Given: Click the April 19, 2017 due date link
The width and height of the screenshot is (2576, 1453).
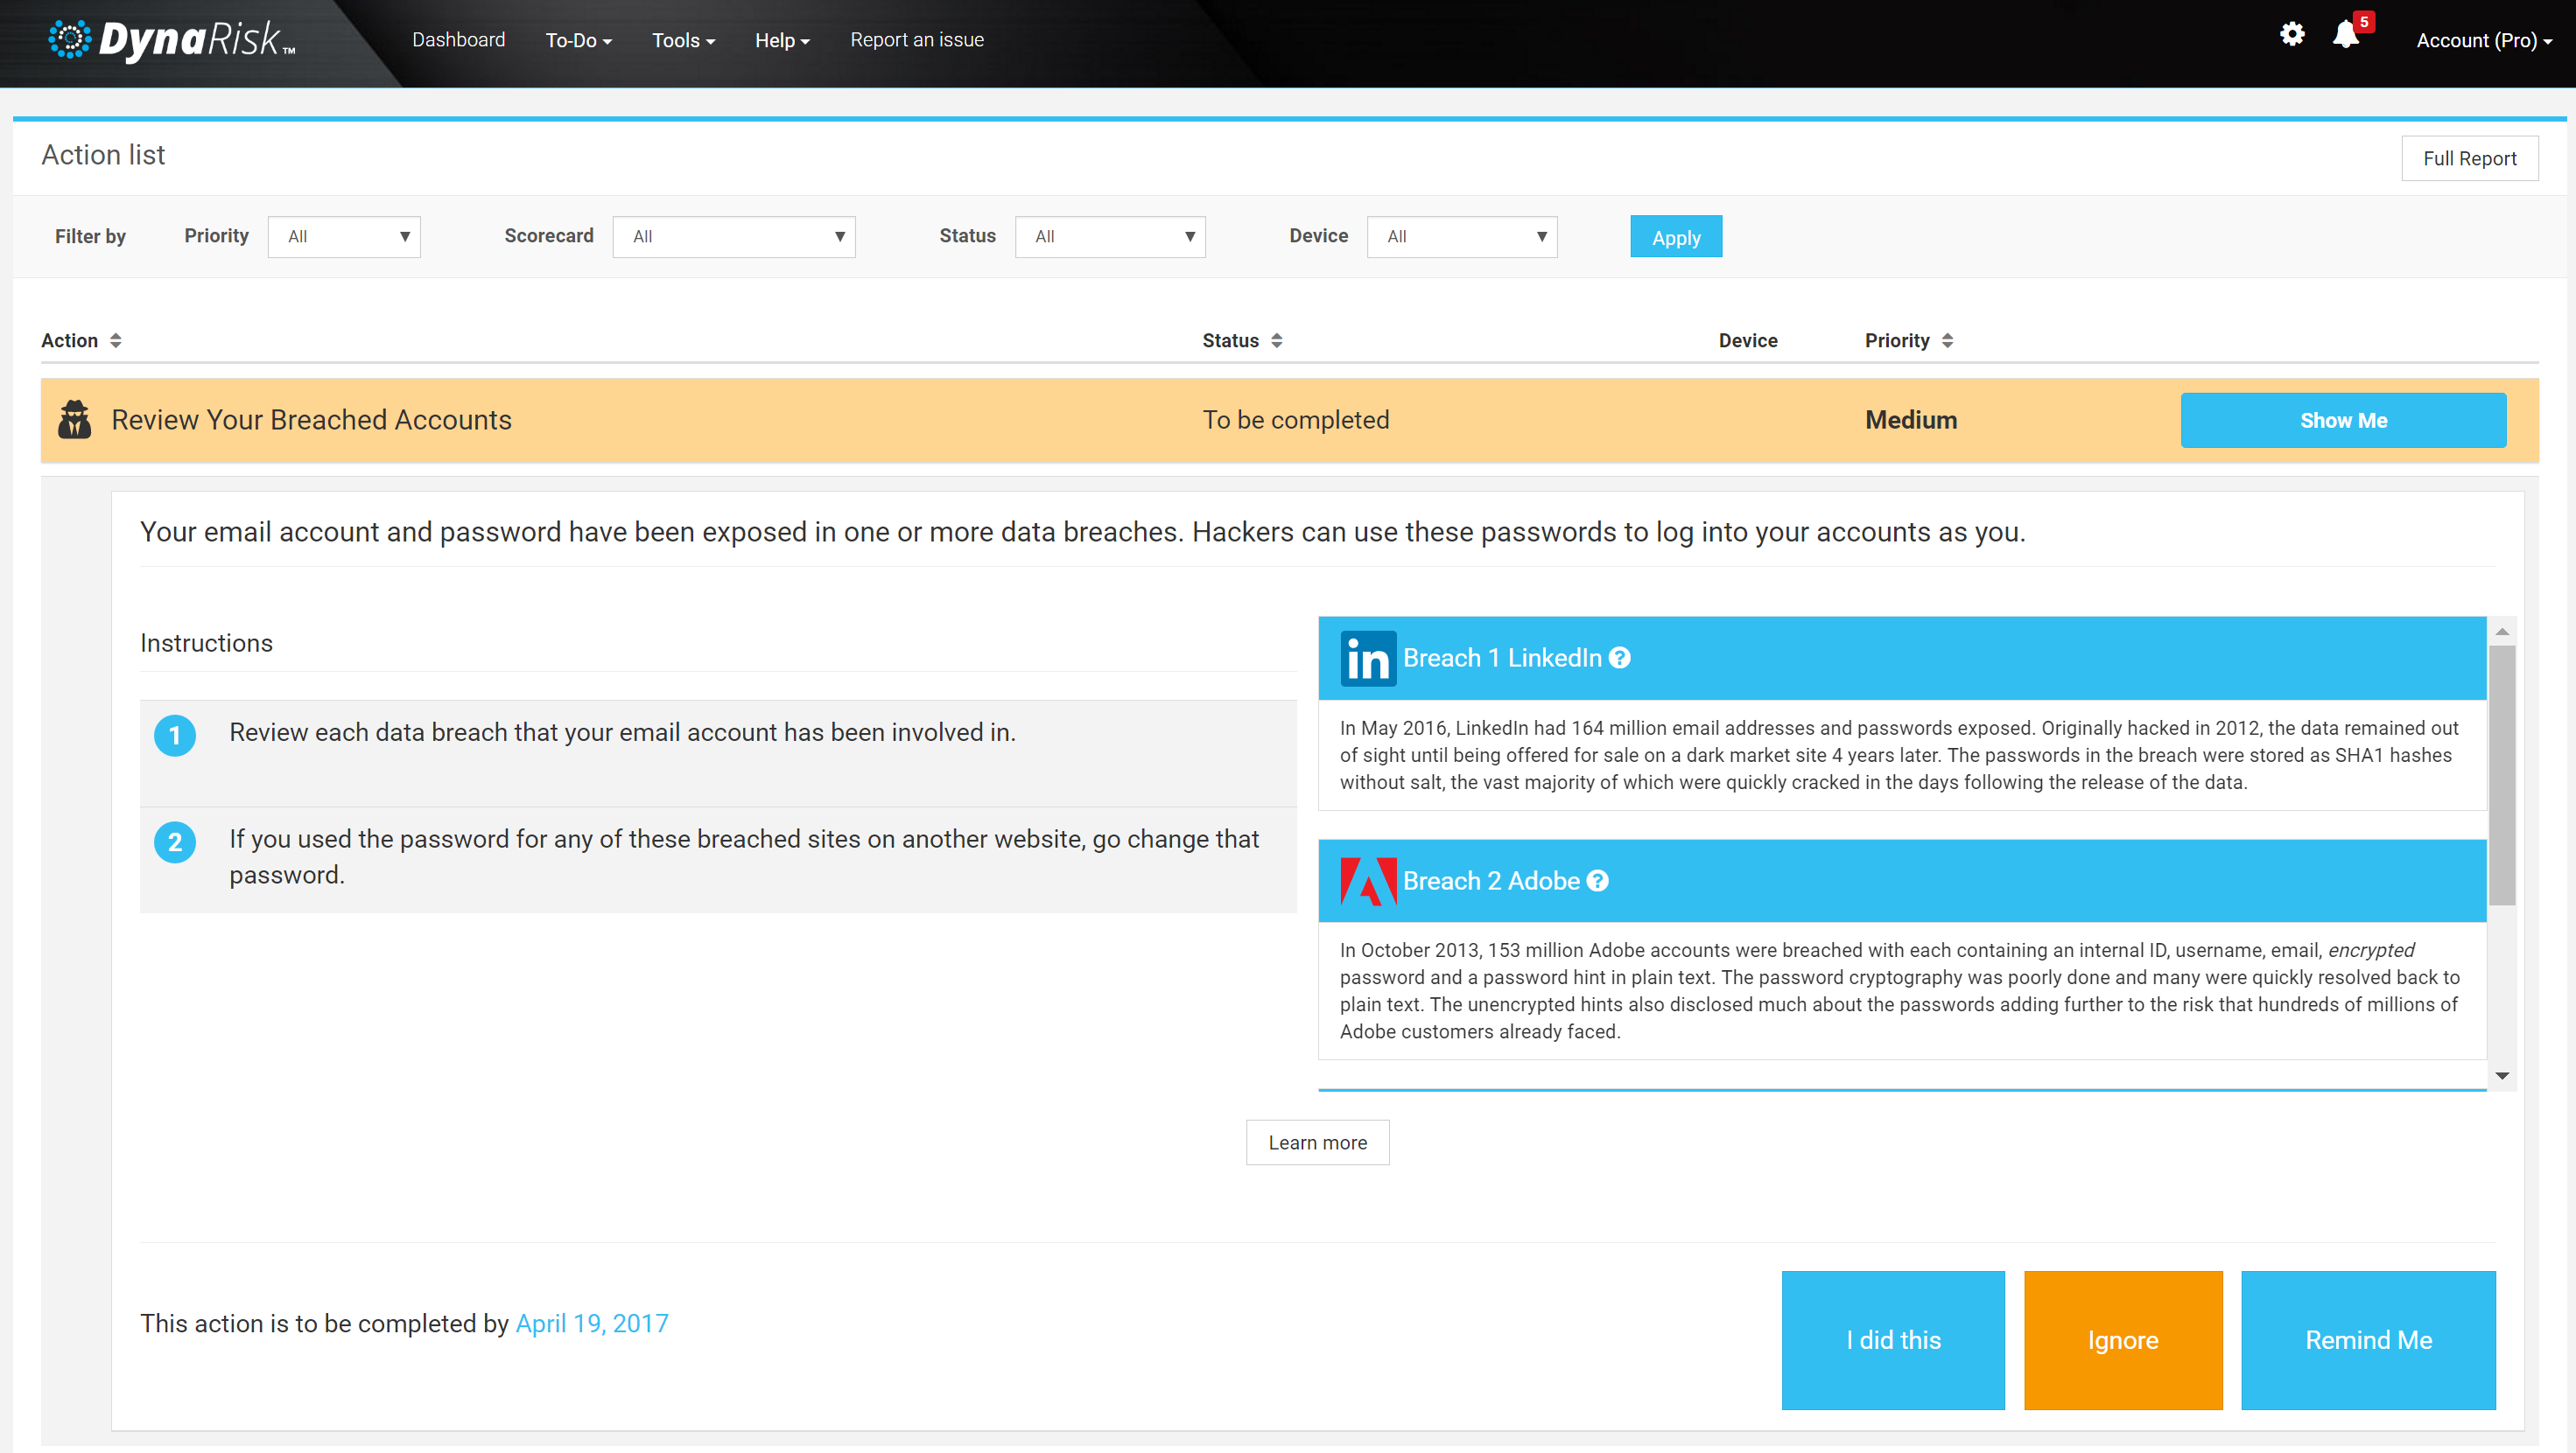Looking at the screenshot, I should [592, 1323].
